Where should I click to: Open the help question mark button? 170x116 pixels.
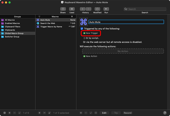coord(165,113)
